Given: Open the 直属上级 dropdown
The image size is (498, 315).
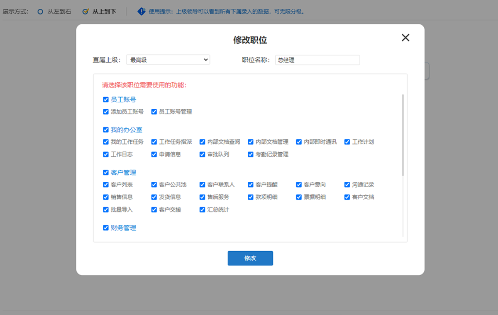Looking at the screenshot, I should (x=168, y=60).
